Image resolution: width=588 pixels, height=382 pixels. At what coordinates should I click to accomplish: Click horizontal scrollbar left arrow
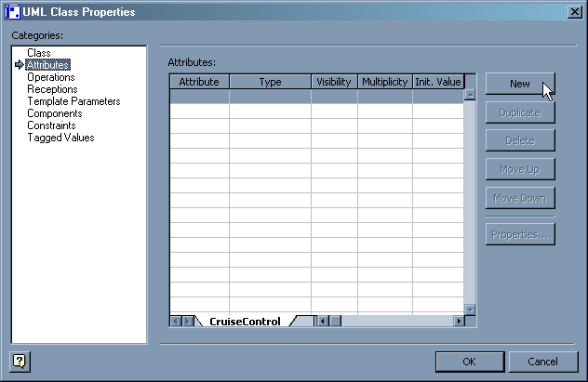coord(322,322)
